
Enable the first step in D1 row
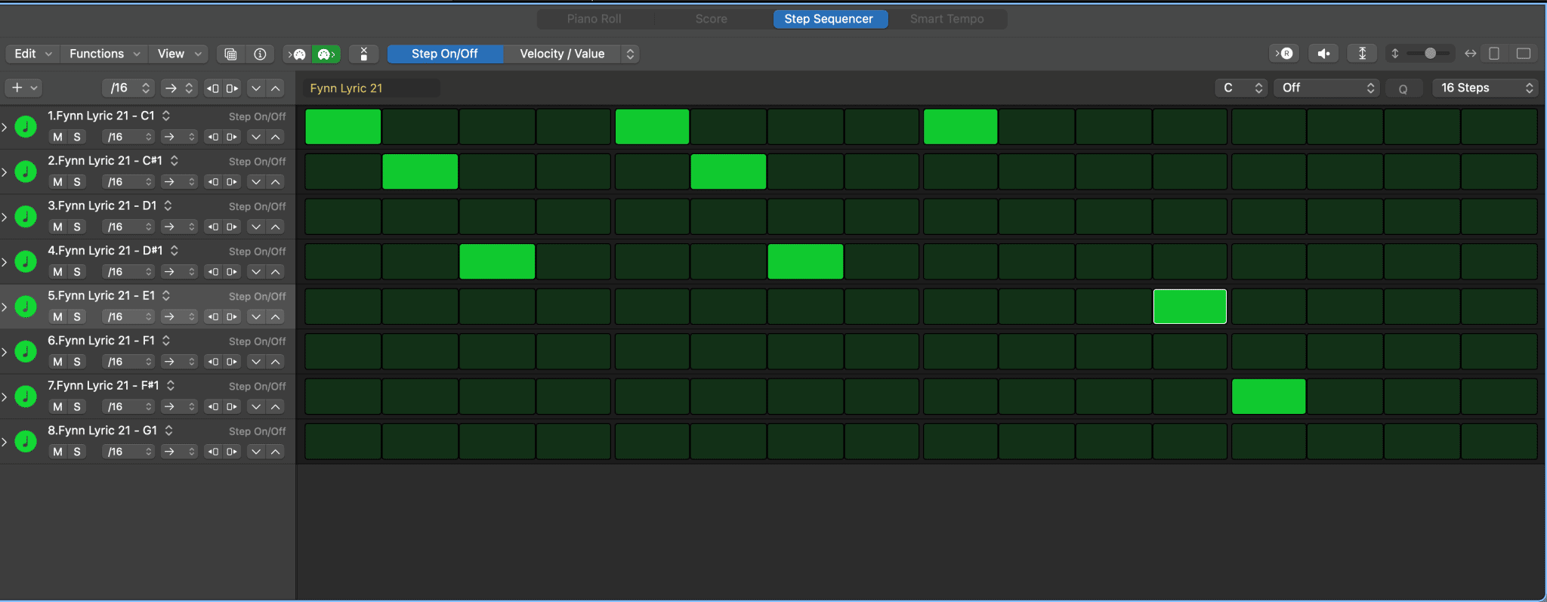click(343, 217)
